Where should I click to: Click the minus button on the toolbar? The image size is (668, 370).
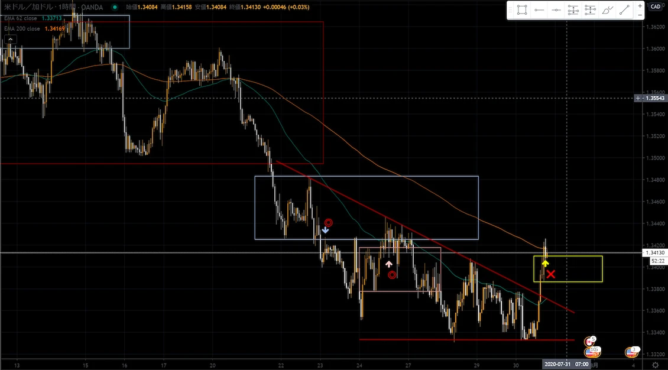(640, 15)
